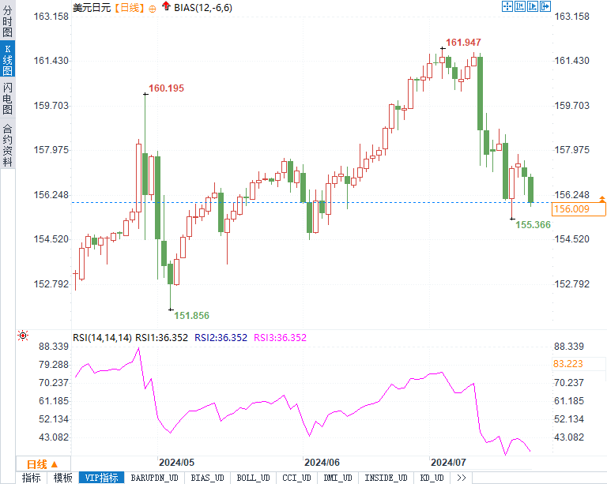
Task: Click the red up-arrow beside BIAS
Action: (164, 7)
